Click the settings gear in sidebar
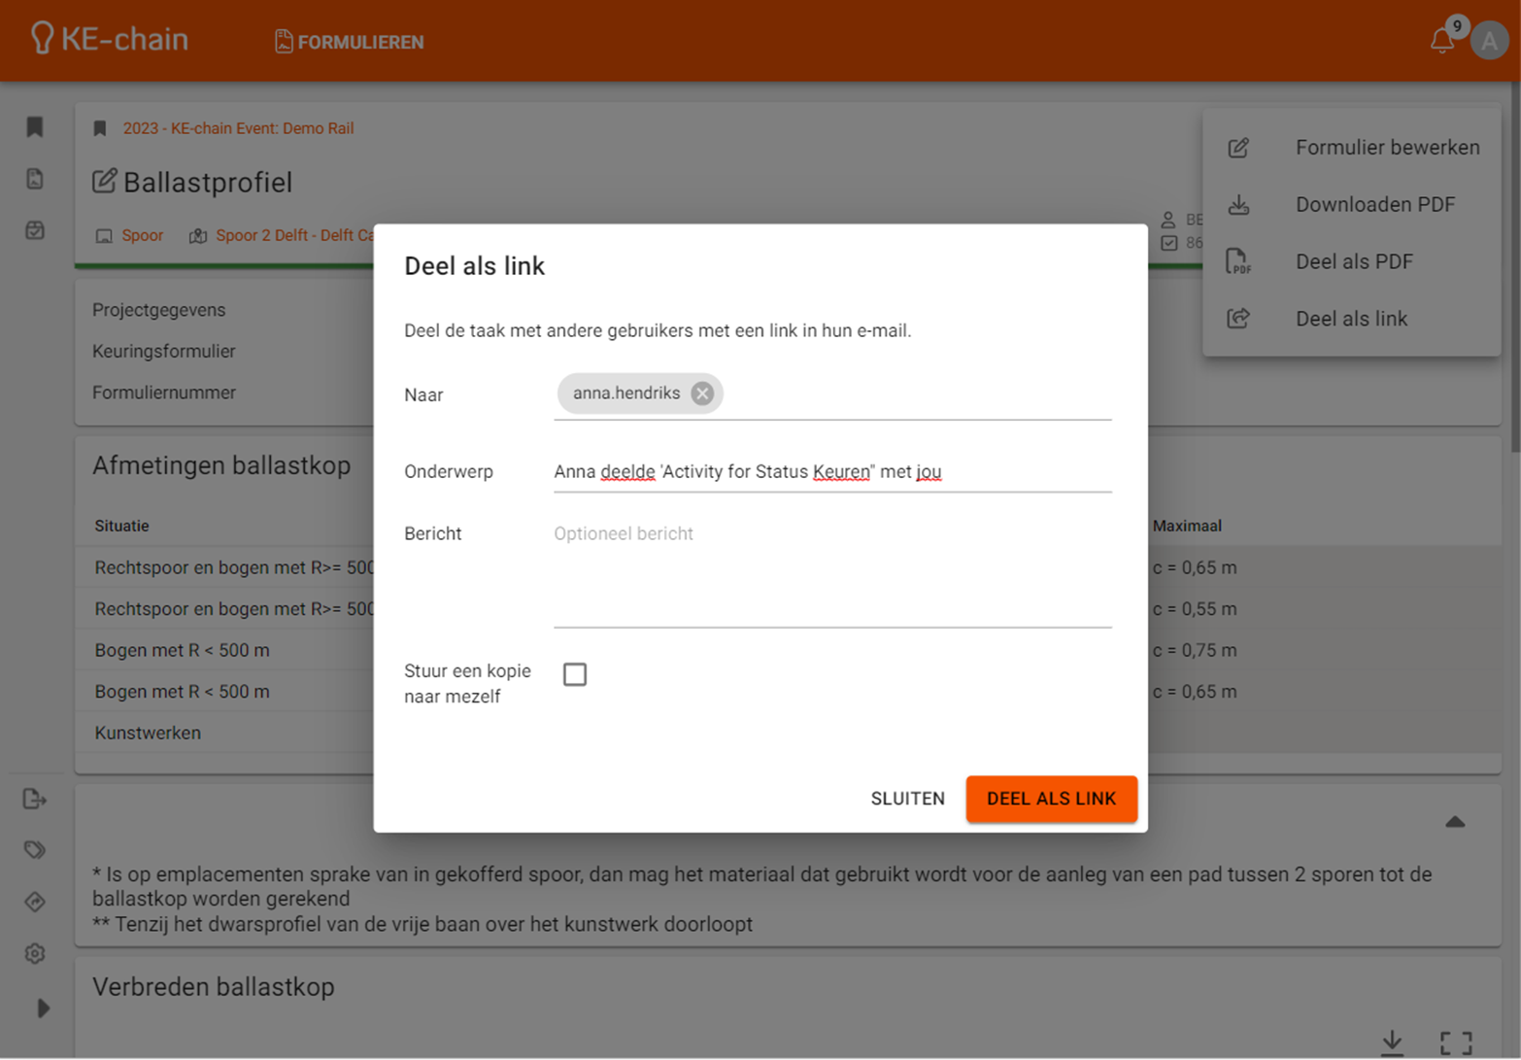Screen dimensions: 1521x1060 tap(35, 953)
